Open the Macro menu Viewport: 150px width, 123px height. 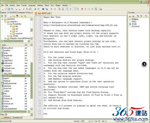click(47, 5)
